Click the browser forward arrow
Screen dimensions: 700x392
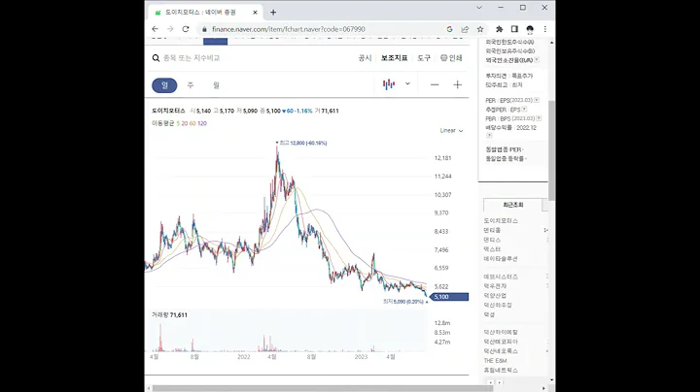170,29
